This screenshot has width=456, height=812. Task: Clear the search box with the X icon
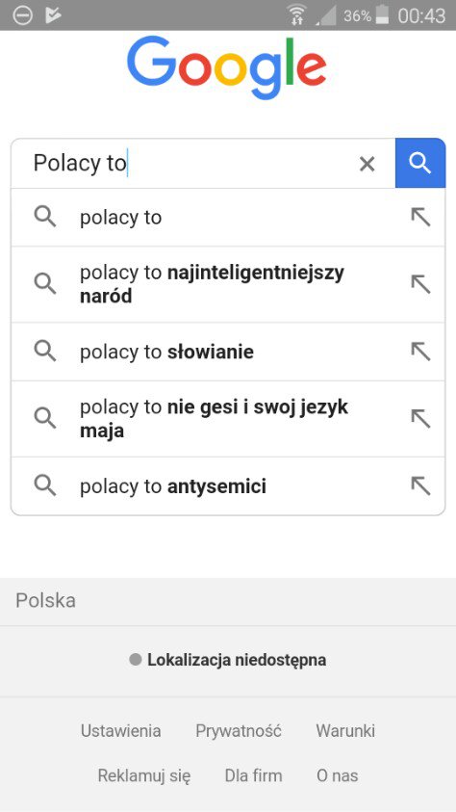point(367,164)
